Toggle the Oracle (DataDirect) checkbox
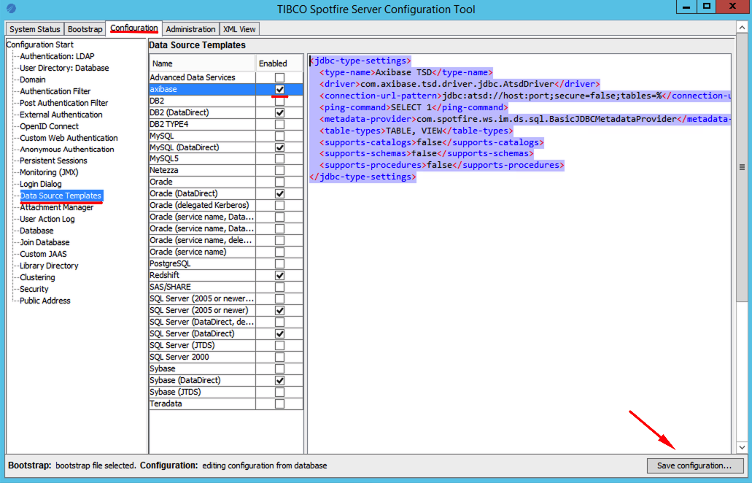752x483 pixels. point(279,194)
